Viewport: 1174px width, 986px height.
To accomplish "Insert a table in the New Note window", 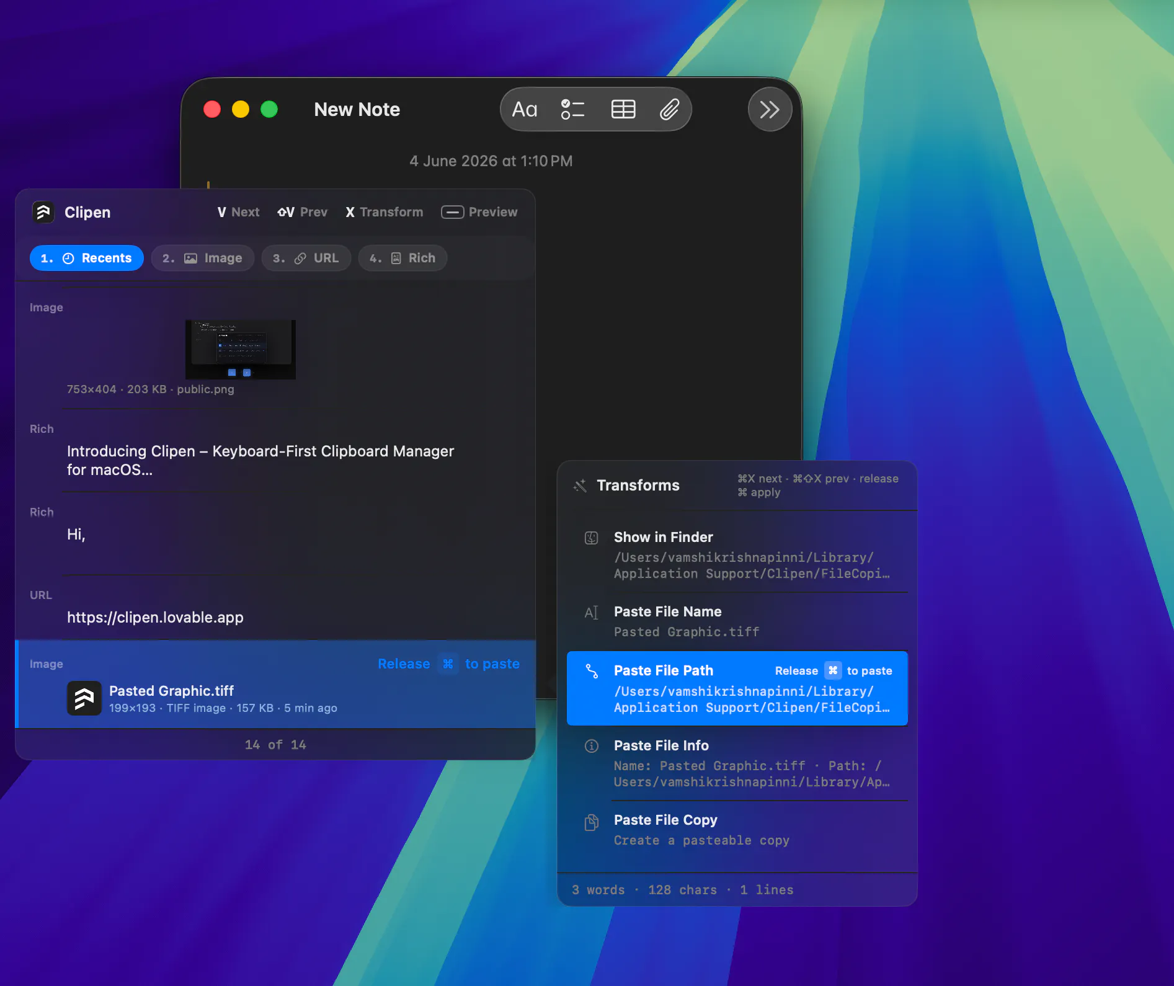I will coord(623,110).
